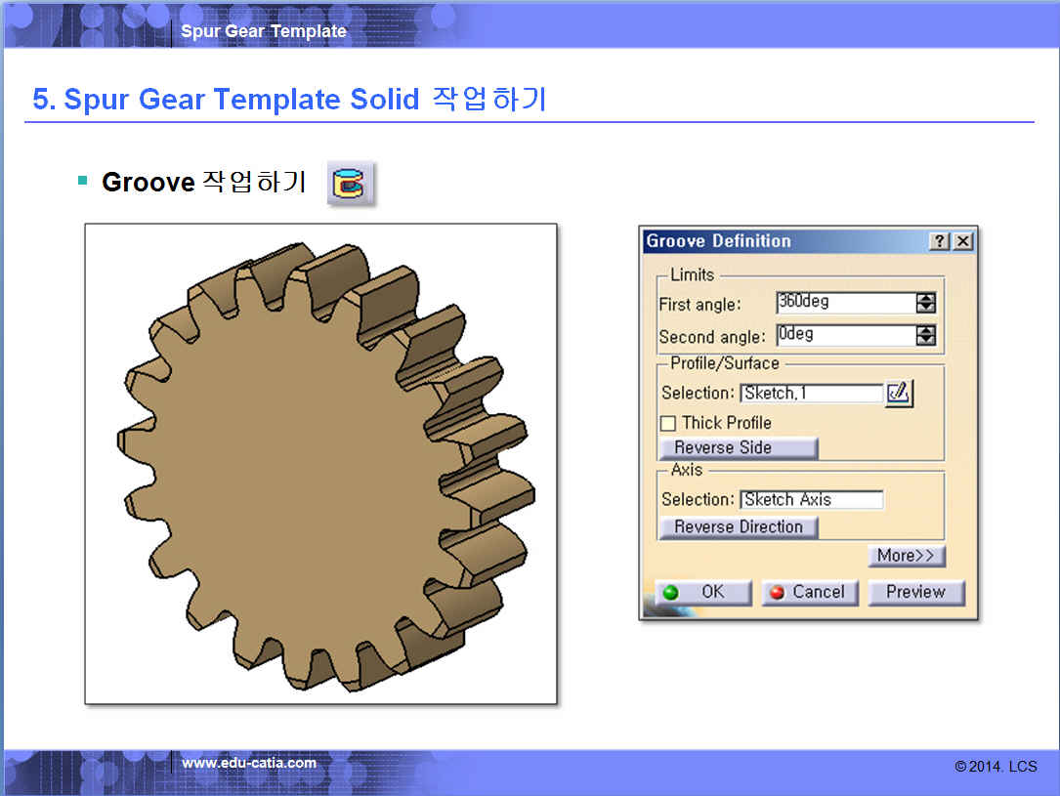Screen dimensions: 1060x796
Task: Click the Cancel button in the dialog
Action: (809, 592)
